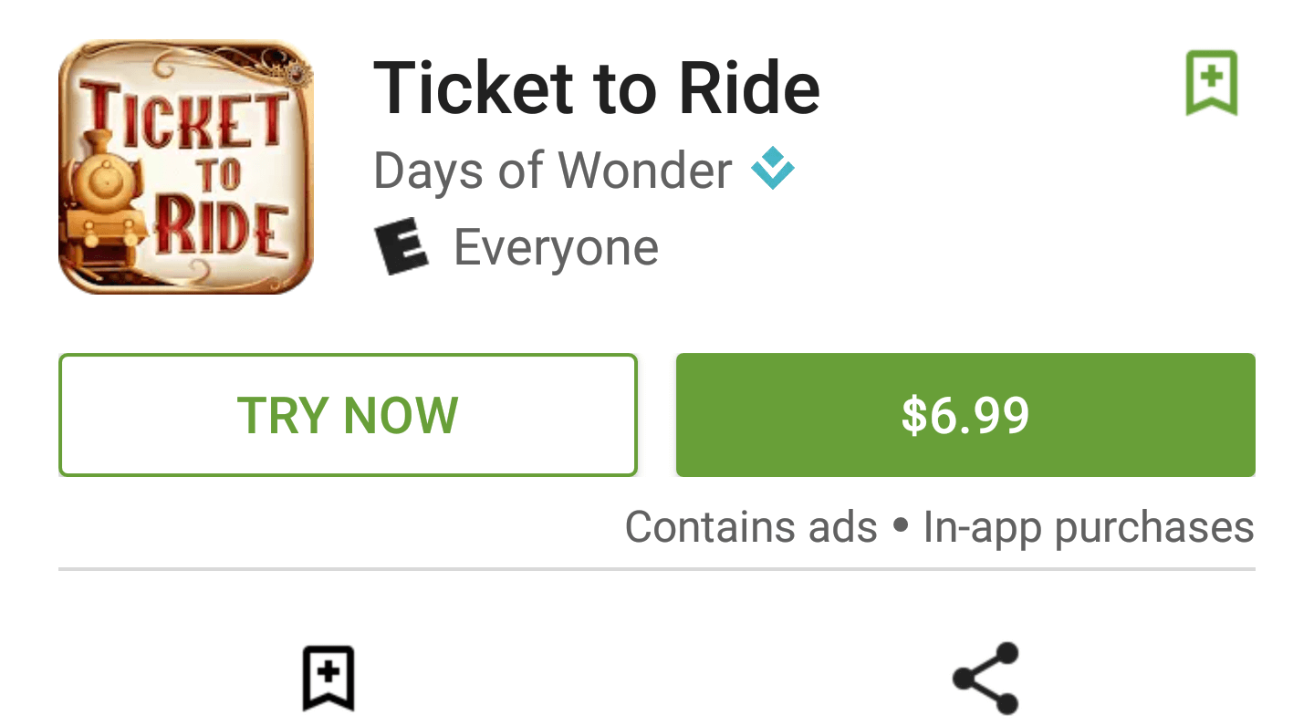Viewport: 1314px width, 726px height.
Task: Tap the Ticket to Ride title
Action: pos(597,87)
